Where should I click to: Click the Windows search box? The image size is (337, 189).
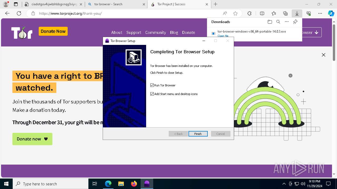point(51,184)
